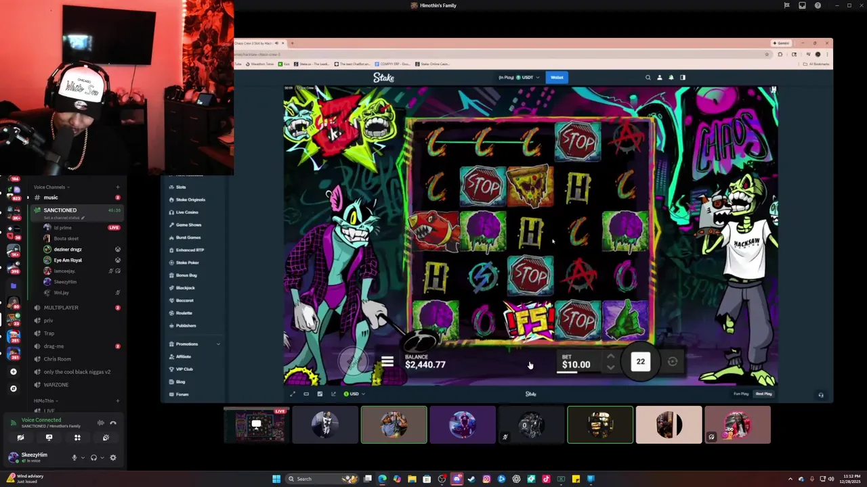Click the autospin circular arrow icon
867x487 pixels.
click(x=673, y=362)
